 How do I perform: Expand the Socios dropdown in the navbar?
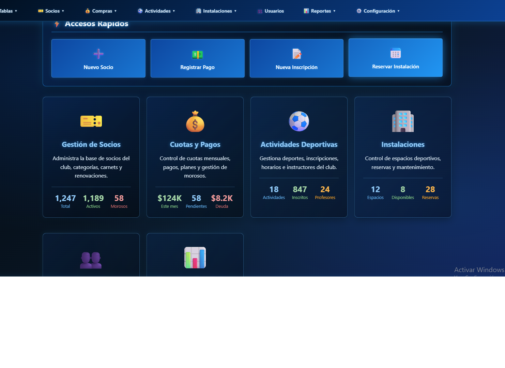point(51,11)
